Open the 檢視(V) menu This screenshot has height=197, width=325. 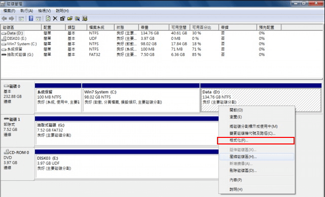tap(44, 11)
